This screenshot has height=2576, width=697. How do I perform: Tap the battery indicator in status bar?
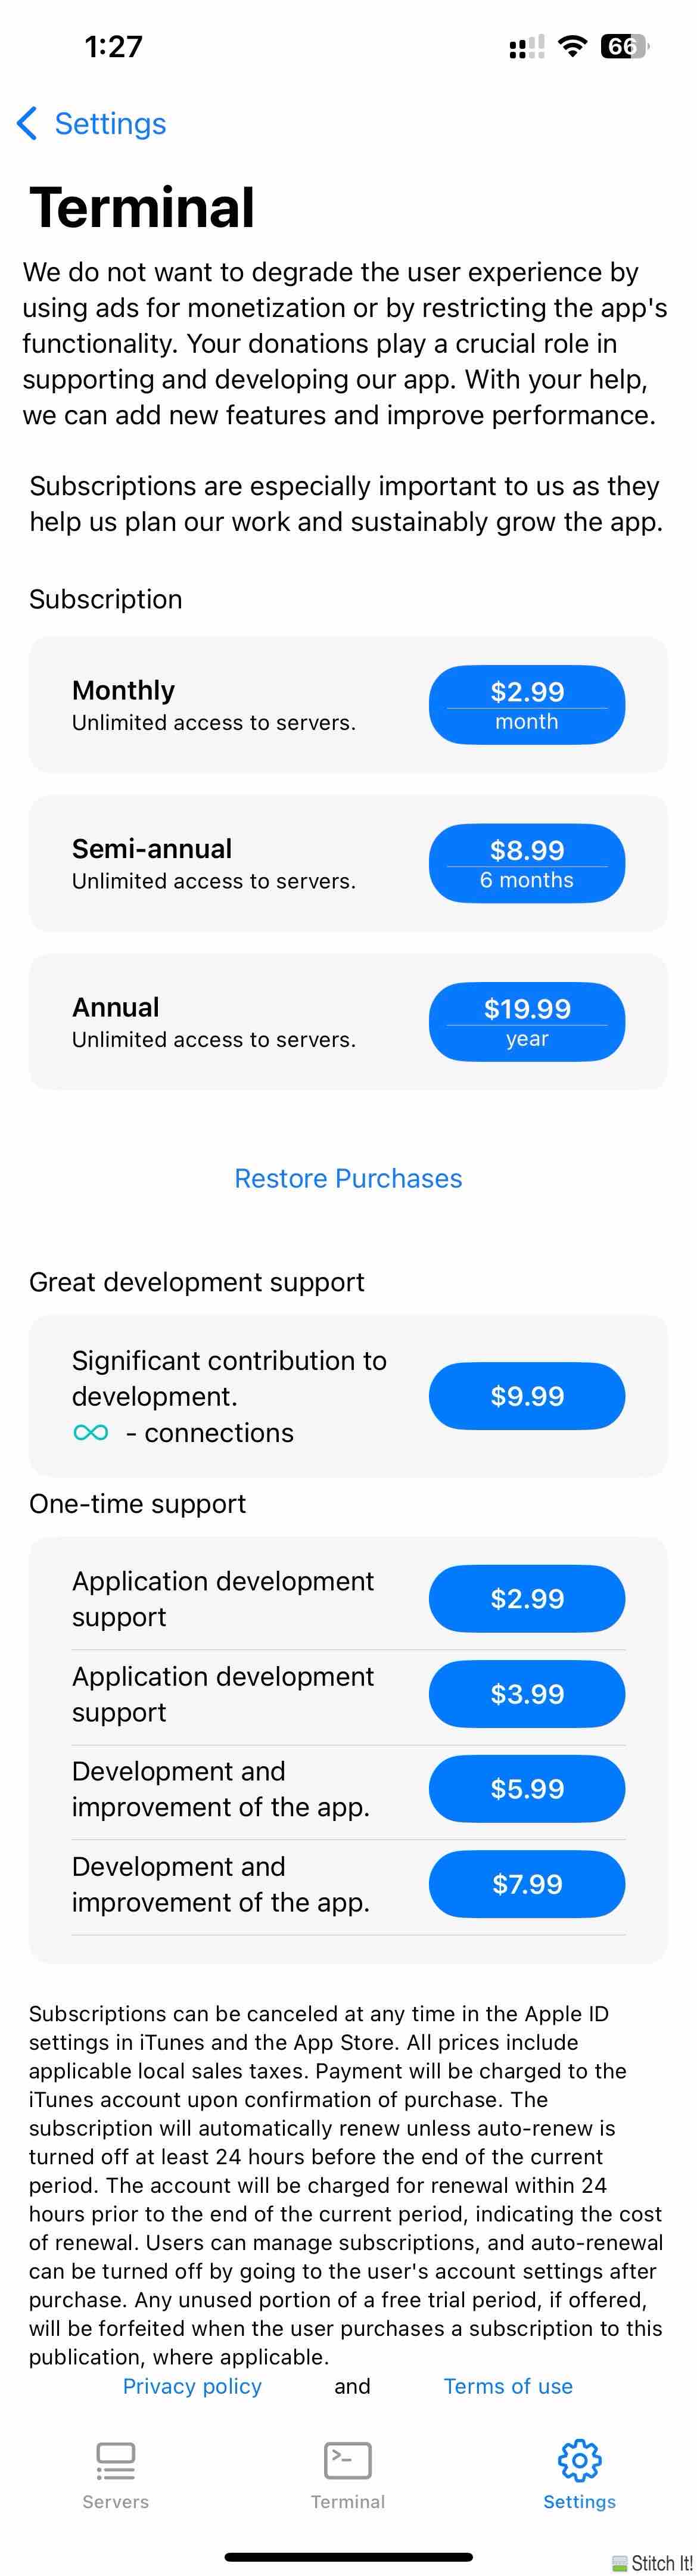[x=624, y=46]
